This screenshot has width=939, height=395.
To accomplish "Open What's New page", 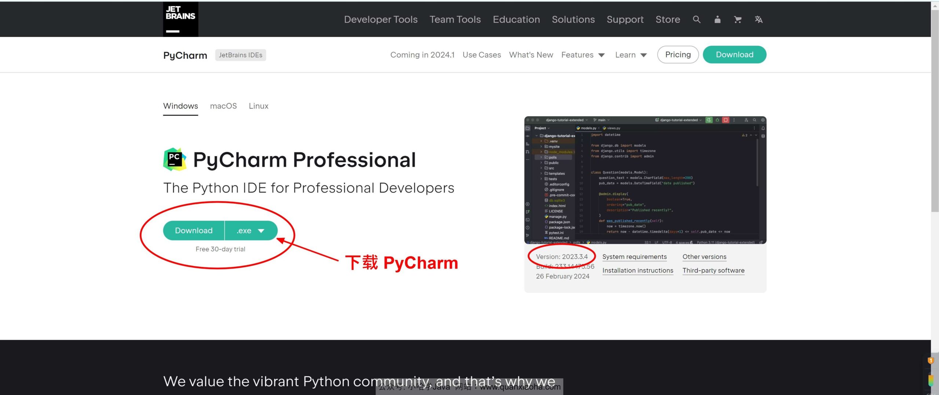I will point(531,55).
